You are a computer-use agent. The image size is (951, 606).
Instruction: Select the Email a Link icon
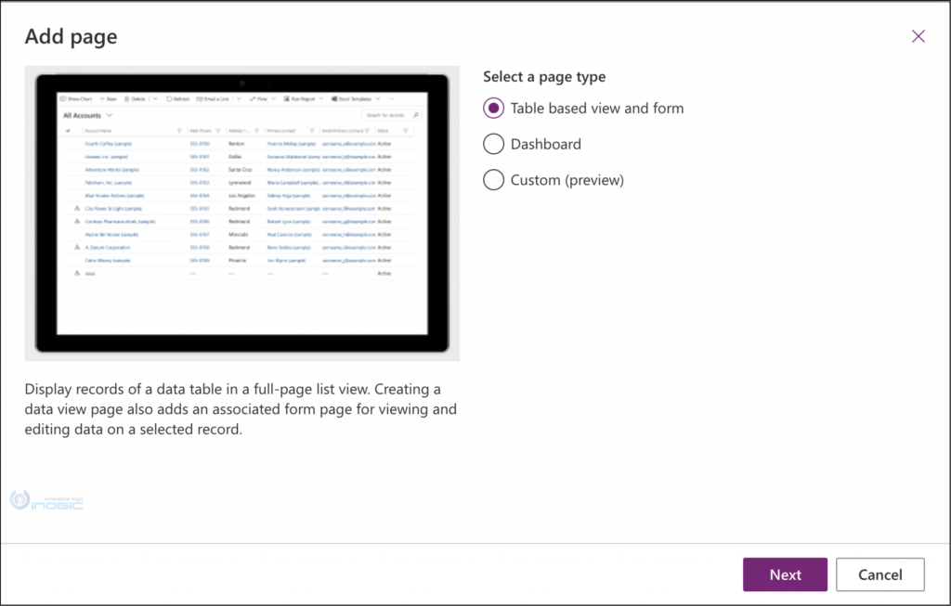pyautogui.click(x=200, y=97)
